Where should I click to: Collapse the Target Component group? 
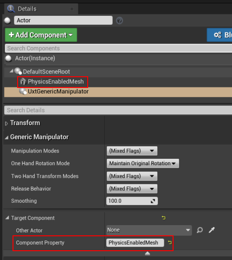[x=7, y=218]
